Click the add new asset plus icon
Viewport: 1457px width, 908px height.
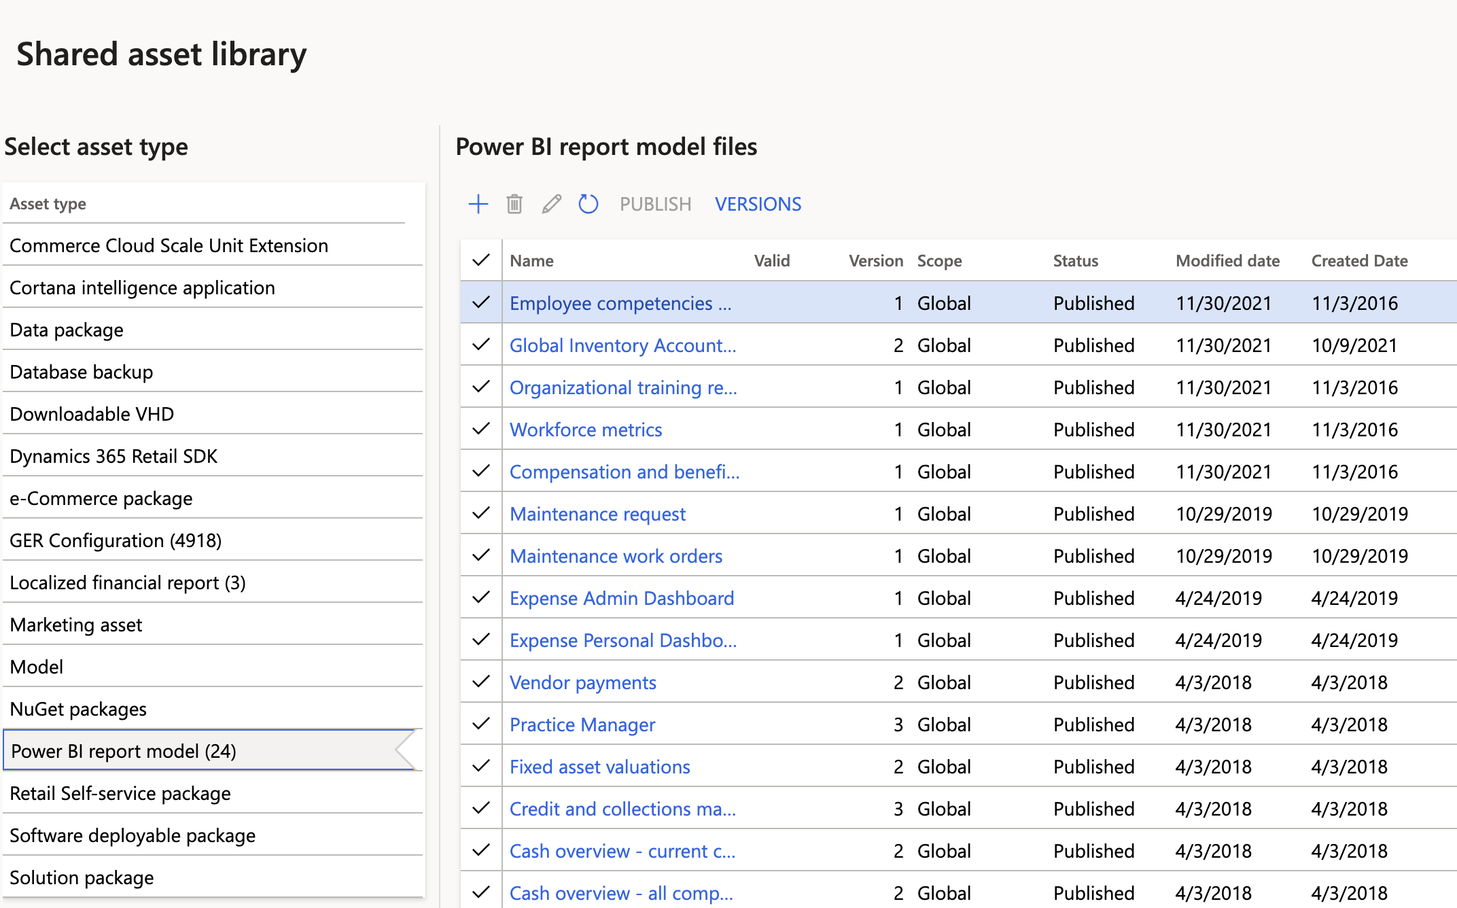click(478, 204)
